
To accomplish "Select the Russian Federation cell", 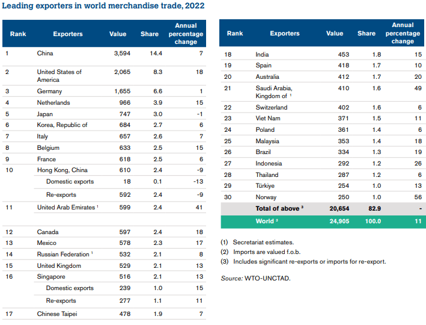I will pos(64,255).
